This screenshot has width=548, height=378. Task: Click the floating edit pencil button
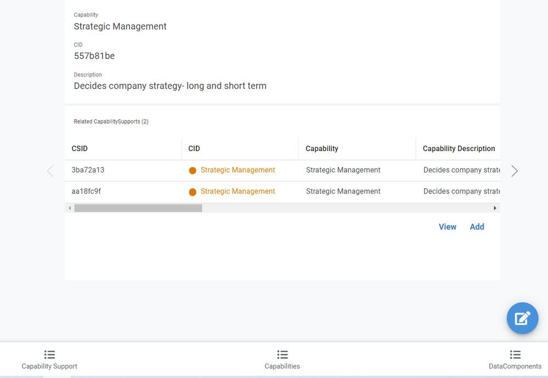522,318
